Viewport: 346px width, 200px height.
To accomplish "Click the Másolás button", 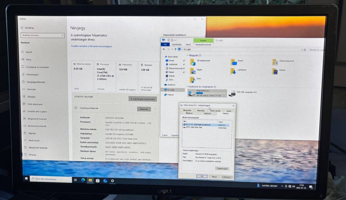I will [x=144, y=109].
